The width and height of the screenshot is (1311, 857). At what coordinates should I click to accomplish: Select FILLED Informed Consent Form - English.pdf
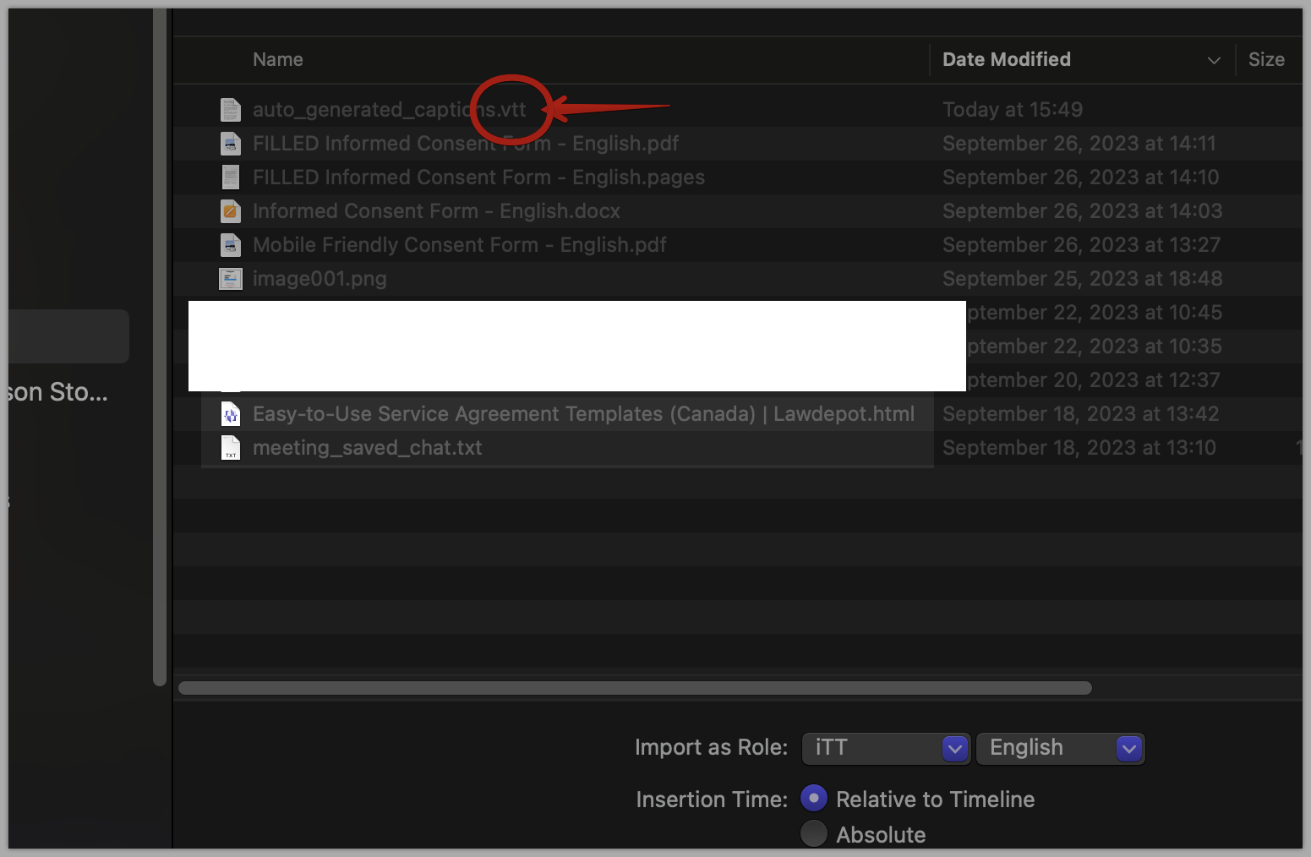pos(466,144)
